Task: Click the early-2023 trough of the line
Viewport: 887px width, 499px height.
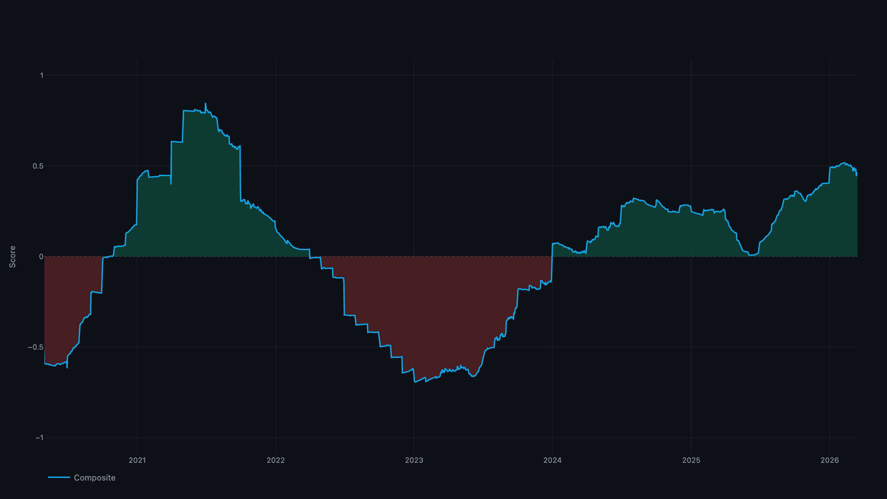Action: tap(415, 382)
